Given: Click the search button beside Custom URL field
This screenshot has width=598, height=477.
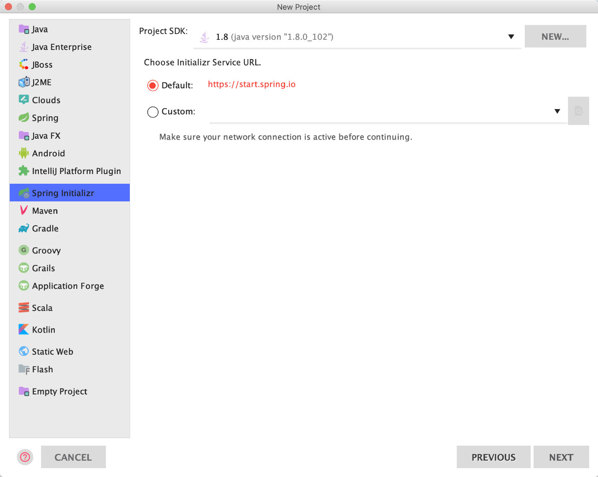Looking at the screenshot, I should tap(579, 111).
